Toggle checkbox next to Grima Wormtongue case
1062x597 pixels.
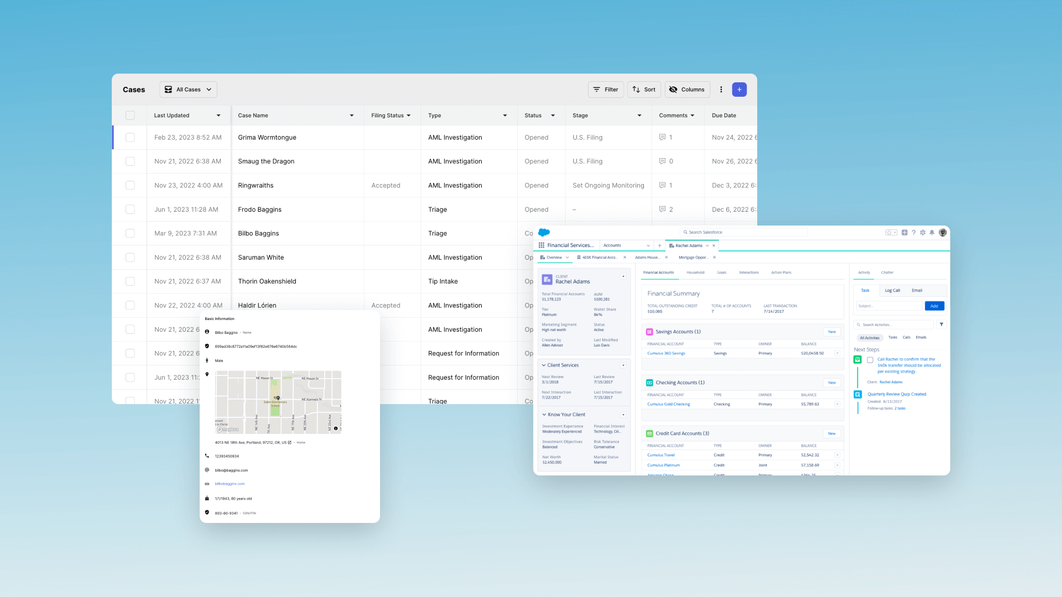pos(131,138)
